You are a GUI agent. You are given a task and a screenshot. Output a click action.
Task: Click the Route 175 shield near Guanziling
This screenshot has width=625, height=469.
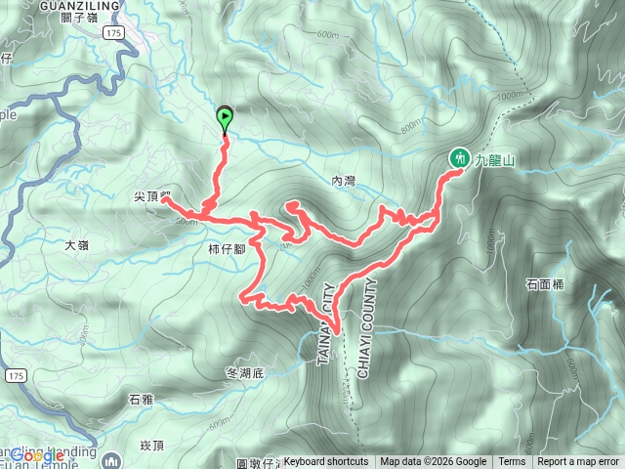(113, 32)
